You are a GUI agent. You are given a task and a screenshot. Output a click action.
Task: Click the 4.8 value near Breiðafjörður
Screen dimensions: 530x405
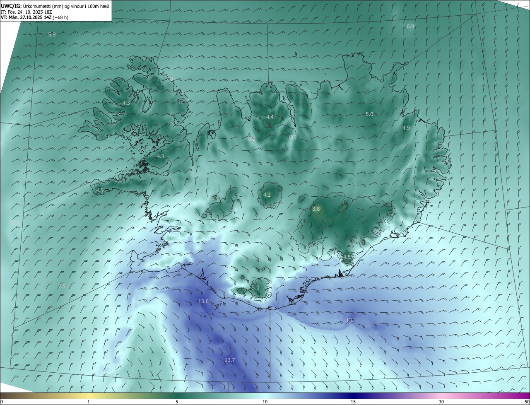coord(161,157)
